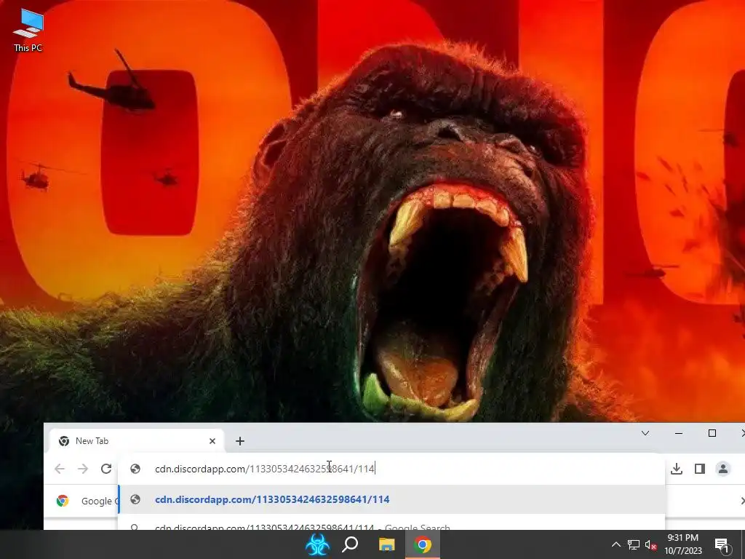Close the New Tab tab
The width and height of the screenshot is (745, 559).
(212, 441)
